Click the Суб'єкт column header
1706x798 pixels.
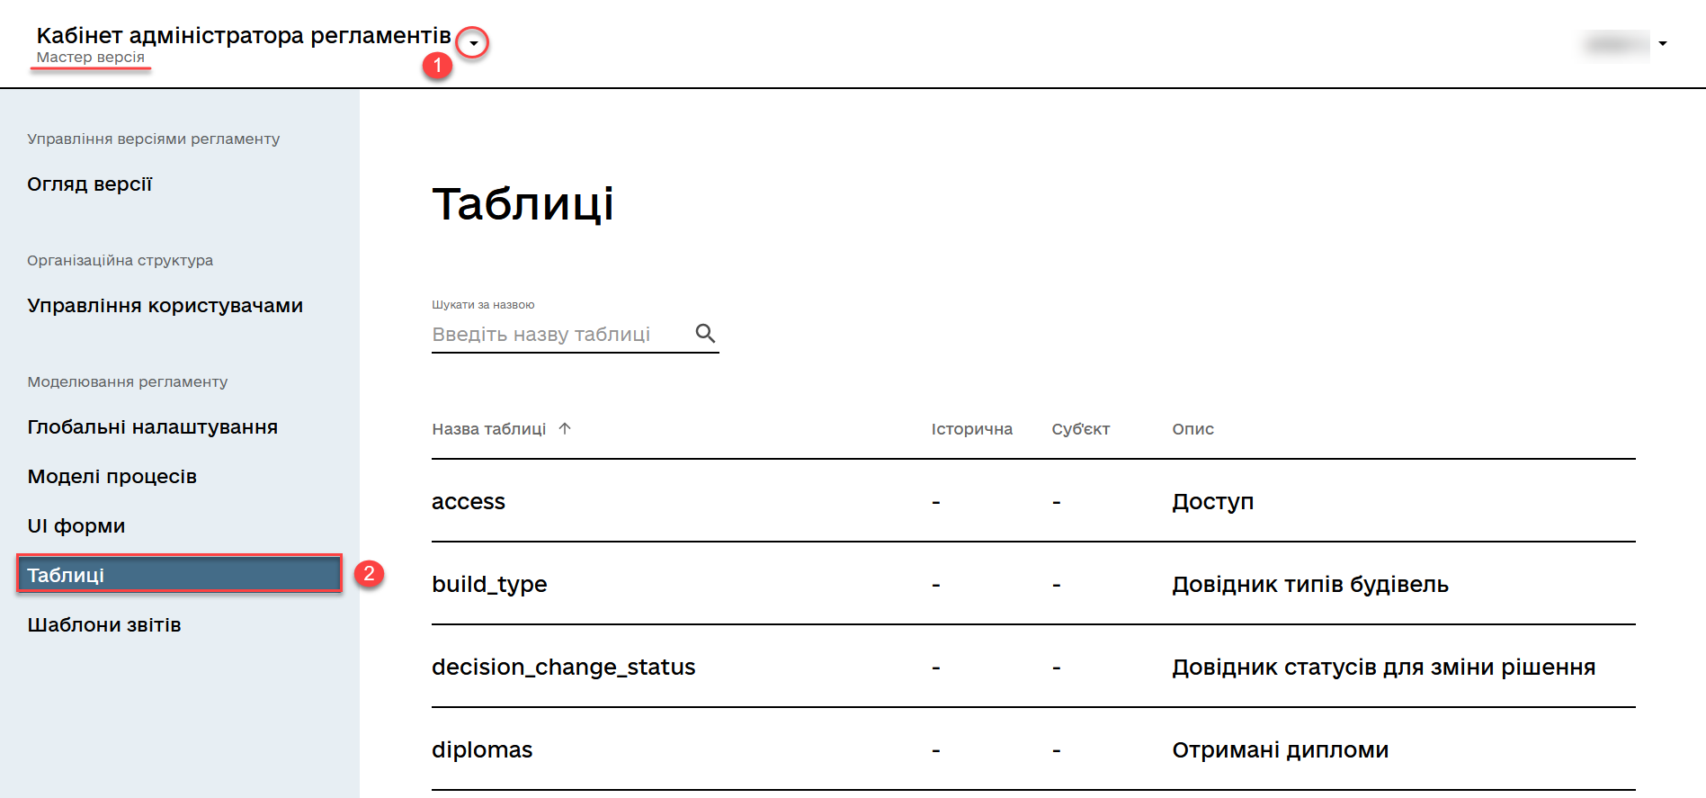1080,429
